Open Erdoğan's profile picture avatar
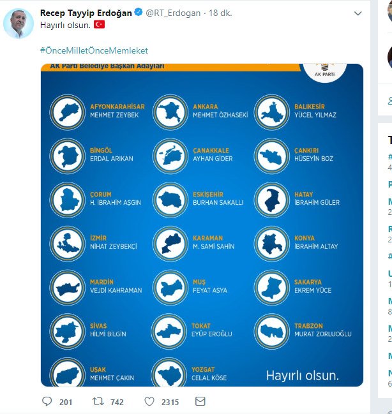The width and height of the screenshot is (392, 414). pyautogui.click(x=19, y=24)
